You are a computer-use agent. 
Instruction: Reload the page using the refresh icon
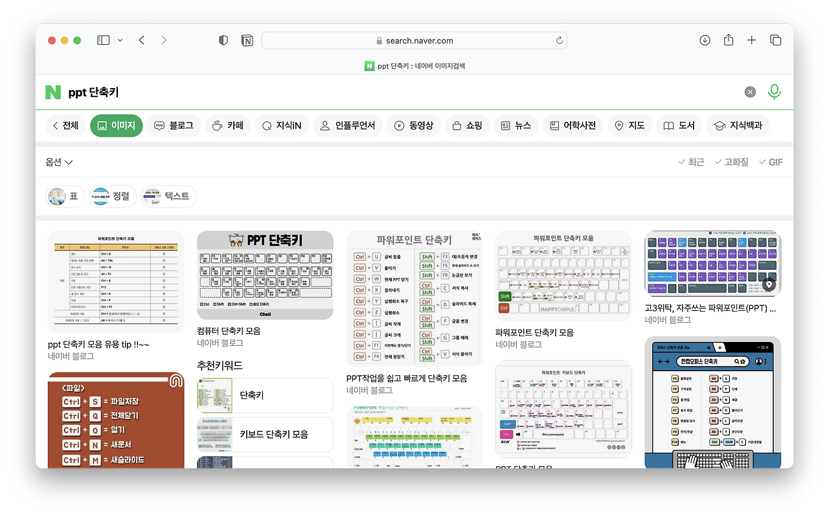(559, 40)
